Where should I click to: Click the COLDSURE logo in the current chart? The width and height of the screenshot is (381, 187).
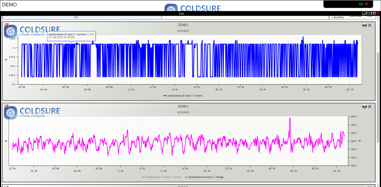(x=32, y=31)
